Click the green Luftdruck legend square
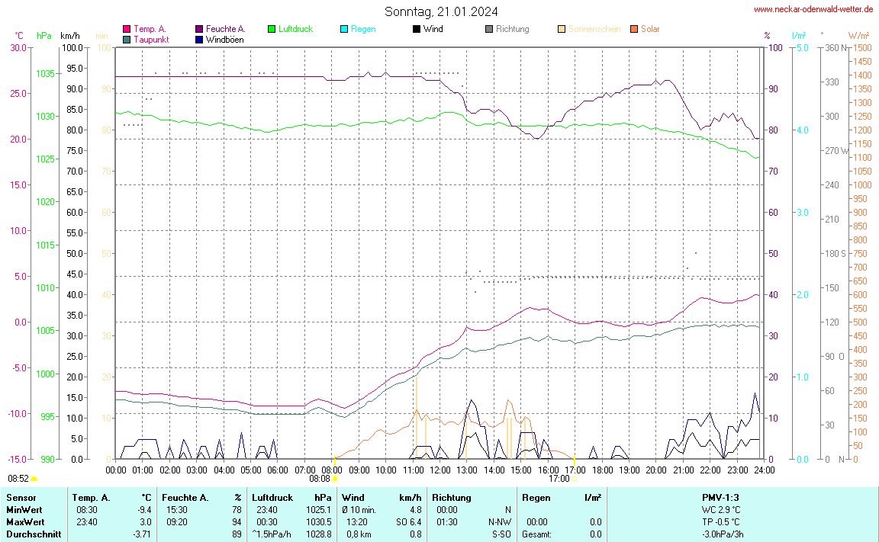879x542 pixels. click(272, 29)
